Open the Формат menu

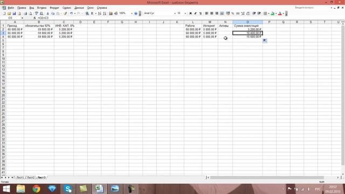54,8
